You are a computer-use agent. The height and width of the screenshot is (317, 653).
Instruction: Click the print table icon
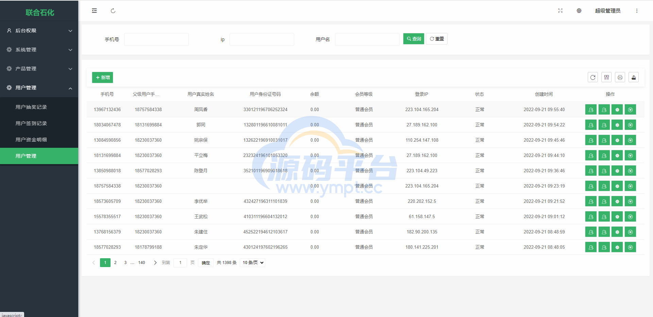(620, 77)
